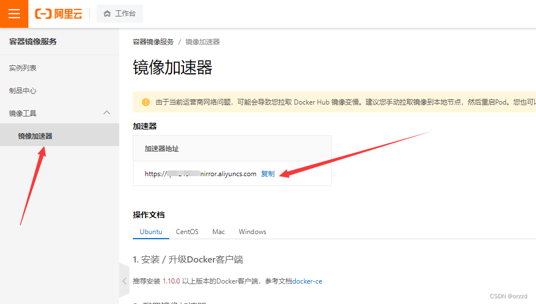
Task: Click the 加速器地址 table header
Action: point(232,149)
